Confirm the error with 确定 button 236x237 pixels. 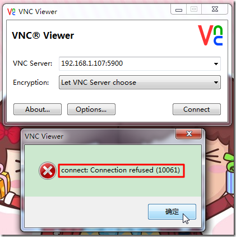[172, 212]
